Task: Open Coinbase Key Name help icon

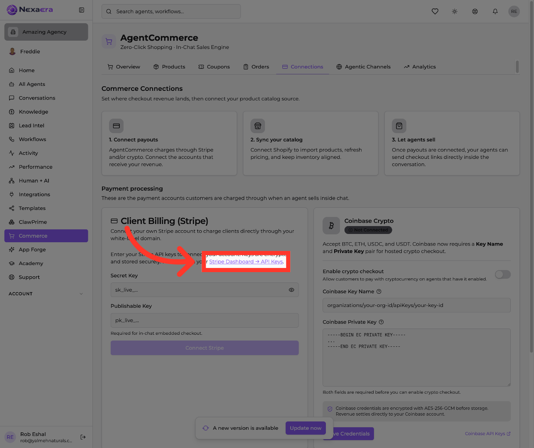Action: tap(379, 292)
